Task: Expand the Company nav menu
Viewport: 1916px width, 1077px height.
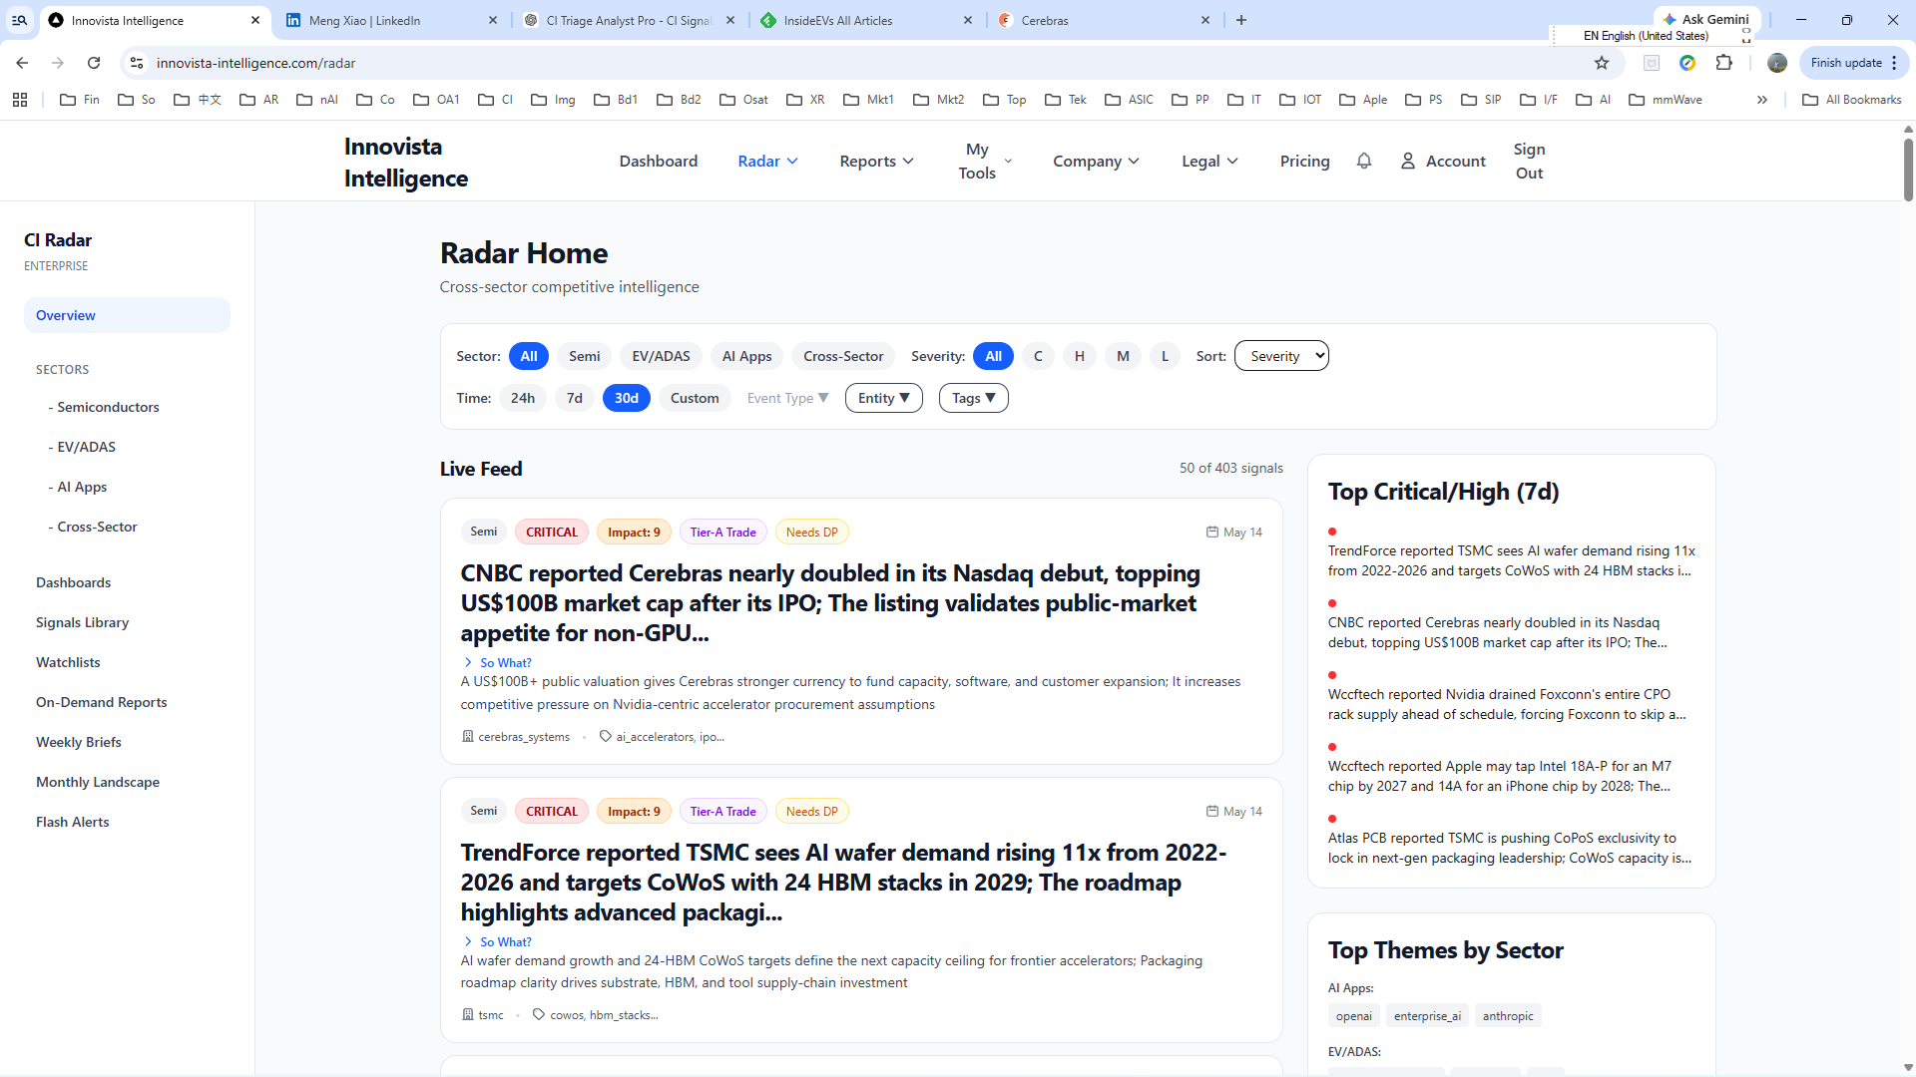Action: [x=1096, y=161]
